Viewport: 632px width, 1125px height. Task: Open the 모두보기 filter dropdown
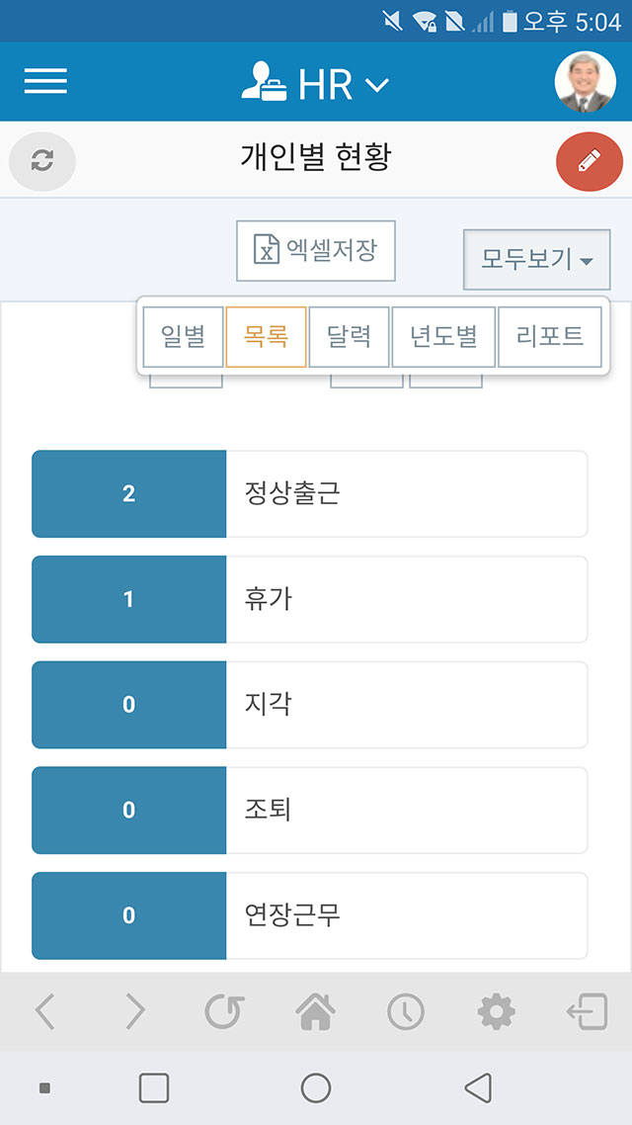click(x=536, y=260)
